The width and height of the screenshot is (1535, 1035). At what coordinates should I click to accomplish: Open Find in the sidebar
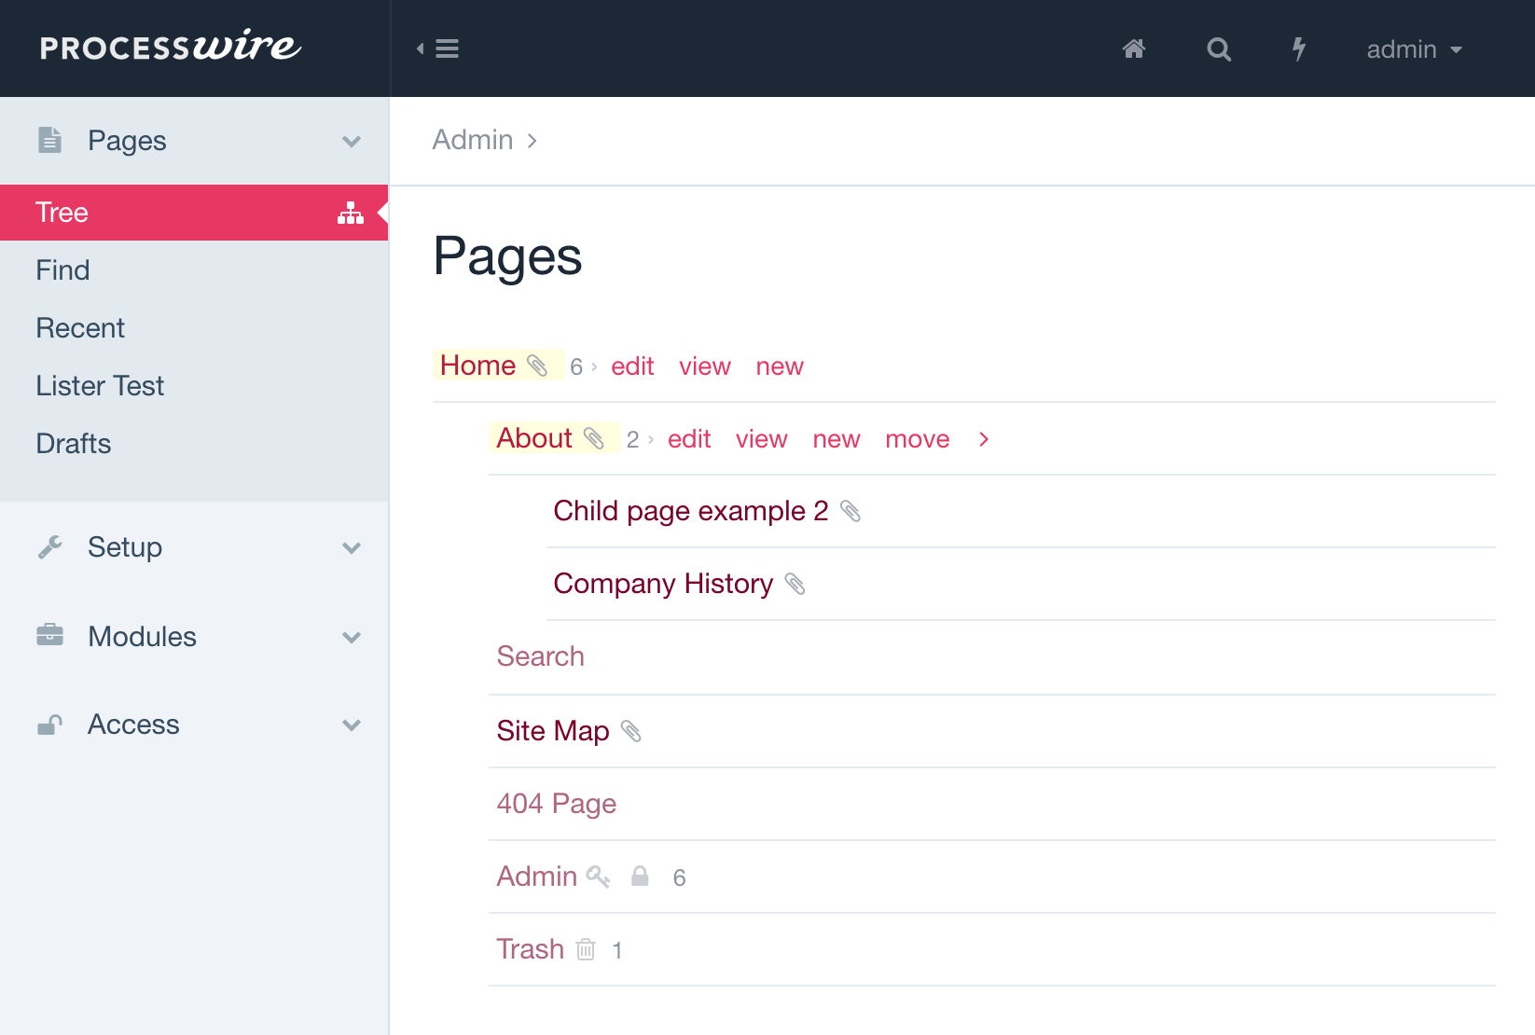[x=62, y=270]
